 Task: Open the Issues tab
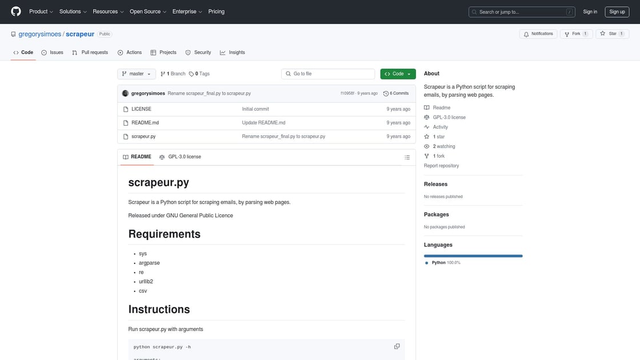click(x=52, y=53)
